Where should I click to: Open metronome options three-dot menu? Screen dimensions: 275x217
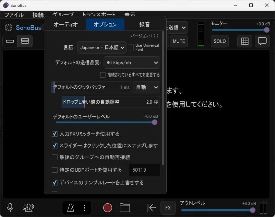(84, 208)
